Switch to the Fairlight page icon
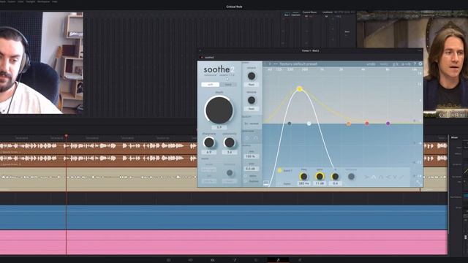Image resolution: width=468 pixels, height=263 pixels. [278, 260]
